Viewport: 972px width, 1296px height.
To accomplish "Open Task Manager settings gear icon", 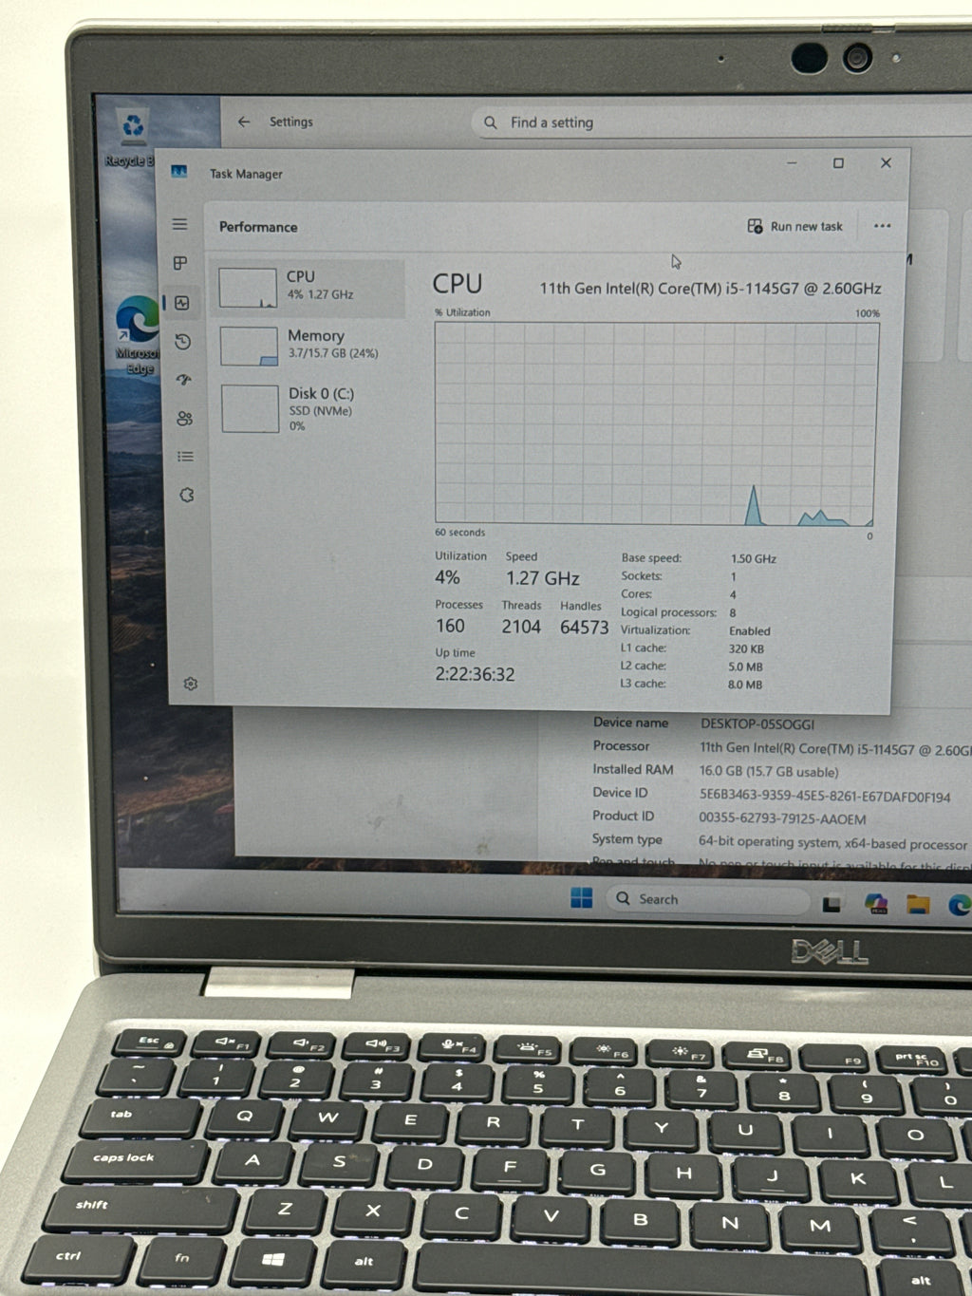I will point(191,684).
